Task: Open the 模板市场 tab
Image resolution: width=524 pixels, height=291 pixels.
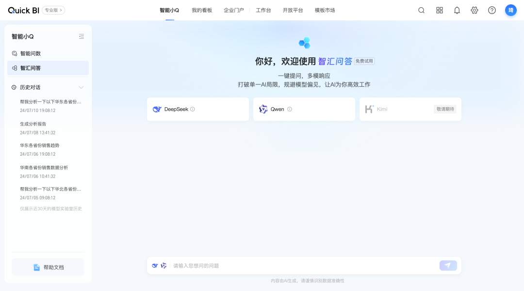Action: coord(325,10)
